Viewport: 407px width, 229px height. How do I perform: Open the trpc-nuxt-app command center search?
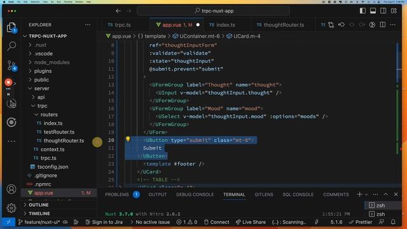(214, 11)
